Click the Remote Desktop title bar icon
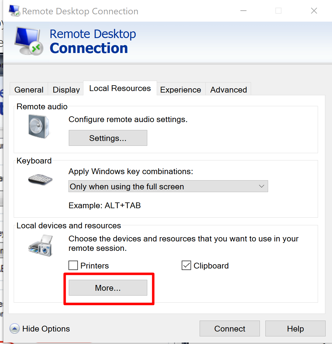 coord(14,11)
